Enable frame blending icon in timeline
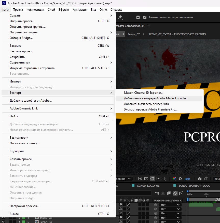Image resolution: width=220 pixels, height=223 pixels. coord(169,193)
